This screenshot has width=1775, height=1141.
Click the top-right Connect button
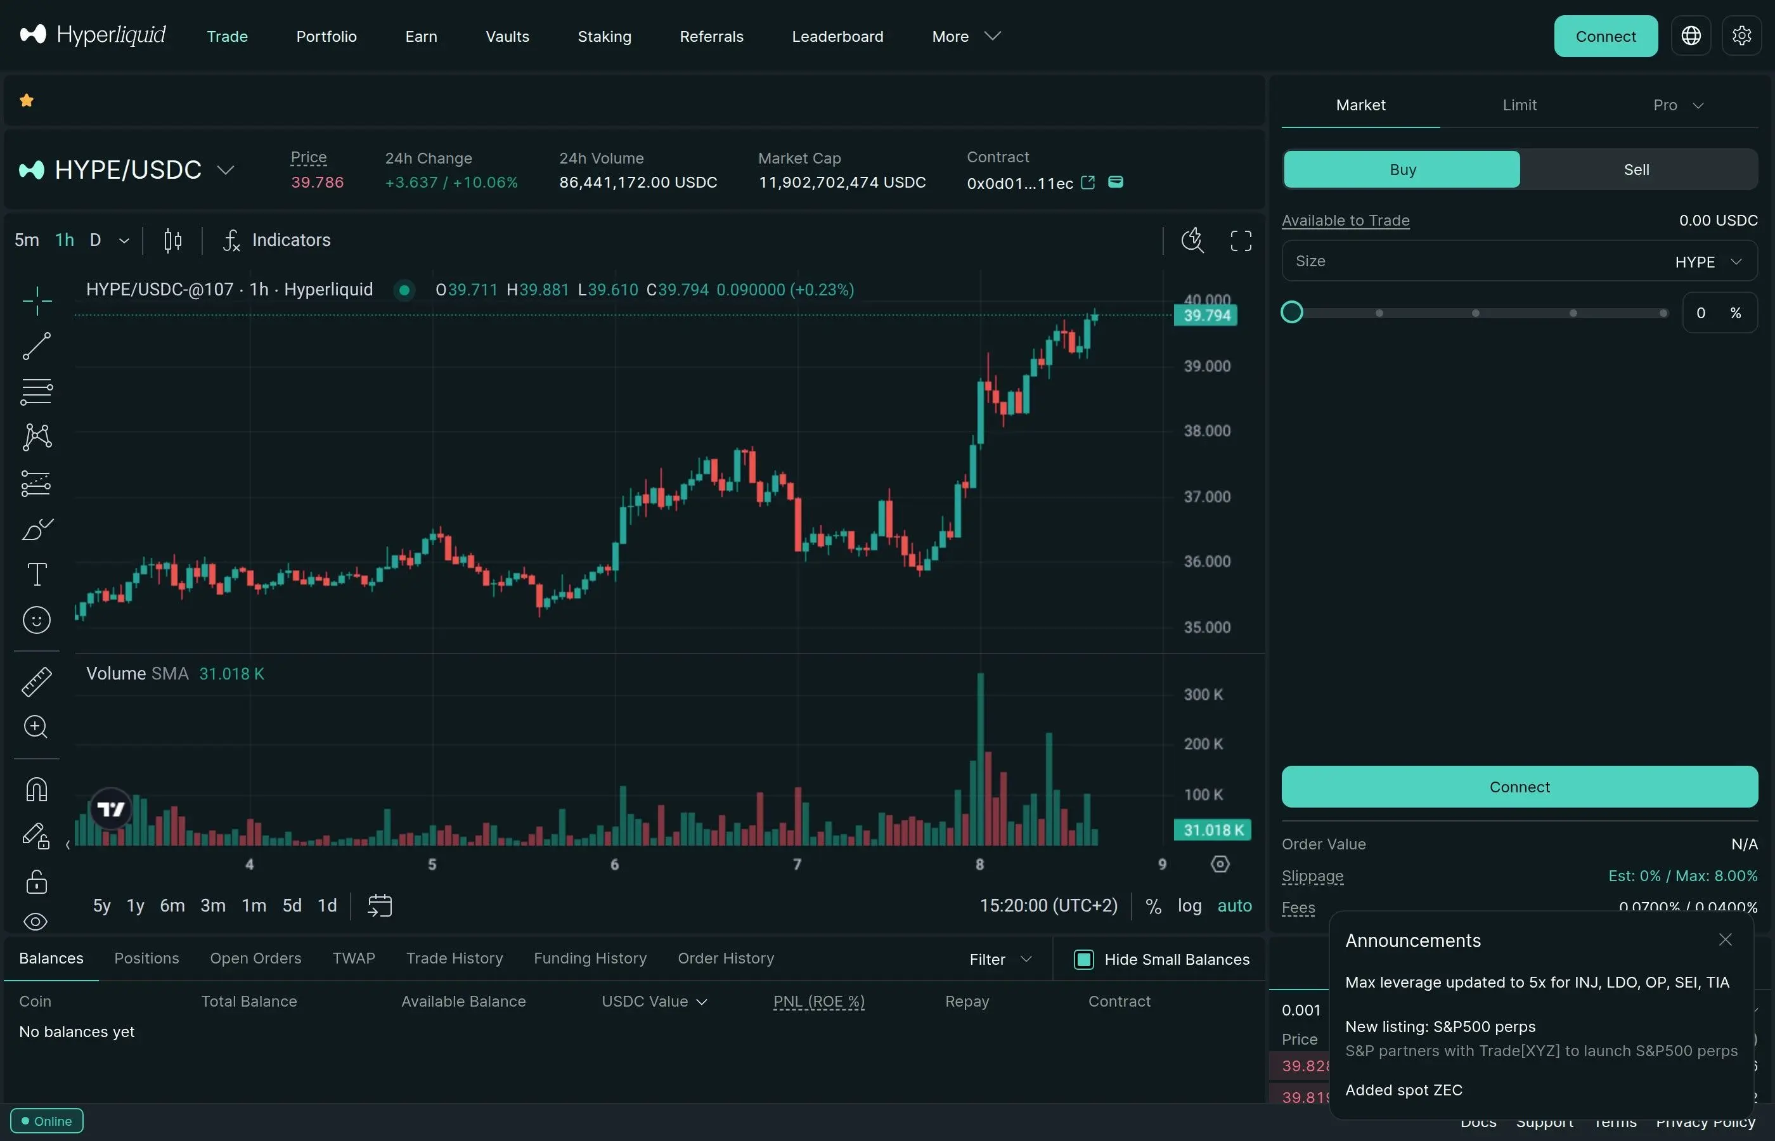[1605, 36]
